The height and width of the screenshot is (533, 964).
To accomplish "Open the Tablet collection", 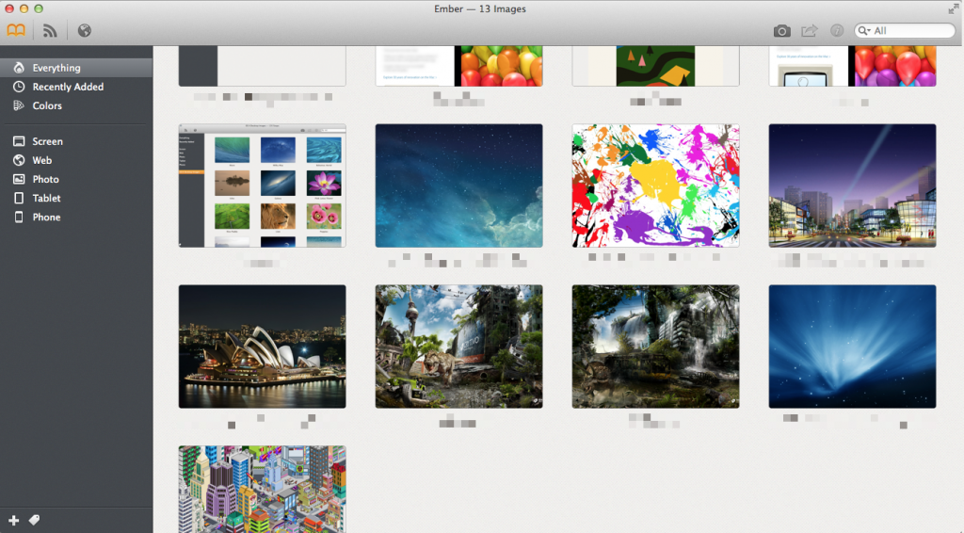I will pyautogui.click(x=46, y=198).
